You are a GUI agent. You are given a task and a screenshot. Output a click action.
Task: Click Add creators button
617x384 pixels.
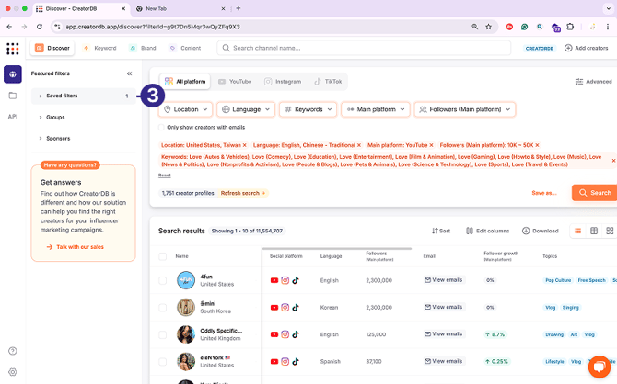pyautogui.click(x=587, y=48)
